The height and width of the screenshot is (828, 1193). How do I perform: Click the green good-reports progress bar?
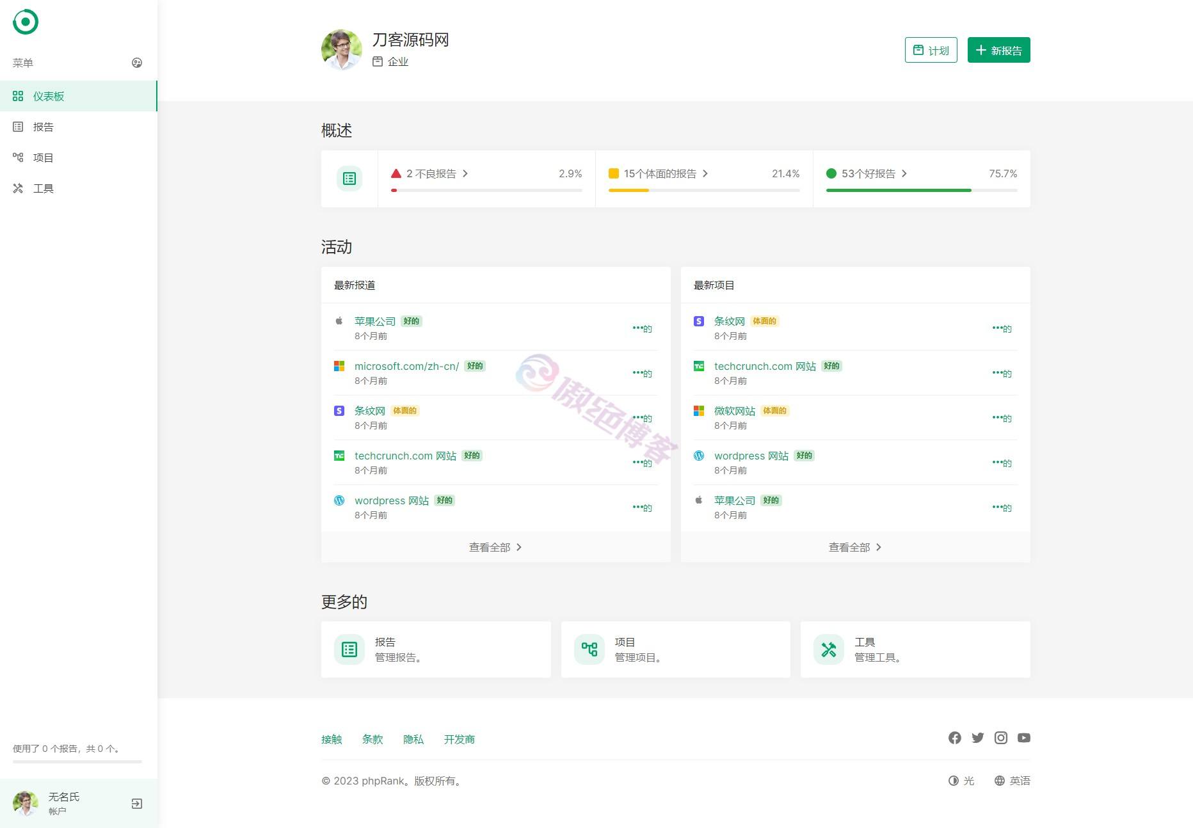pos(922,190)
